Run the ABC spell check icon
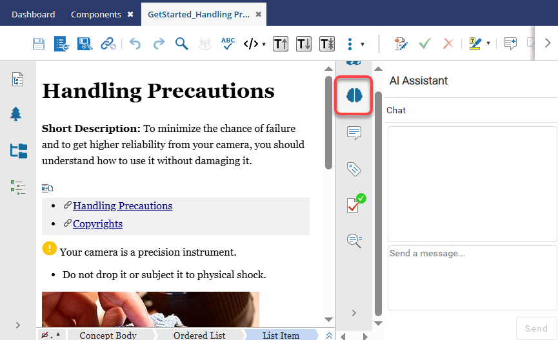Screen dimensions: 558x340 point(228,44)
